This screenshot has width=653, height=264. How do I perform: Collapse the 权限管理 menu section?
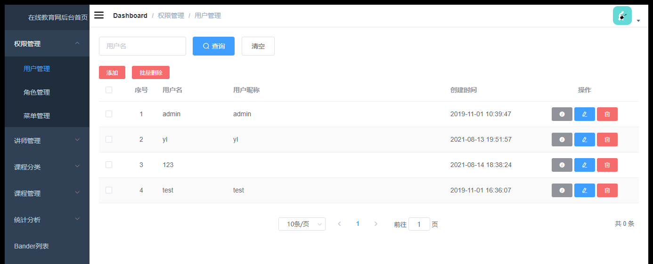[x=47, y=44]
